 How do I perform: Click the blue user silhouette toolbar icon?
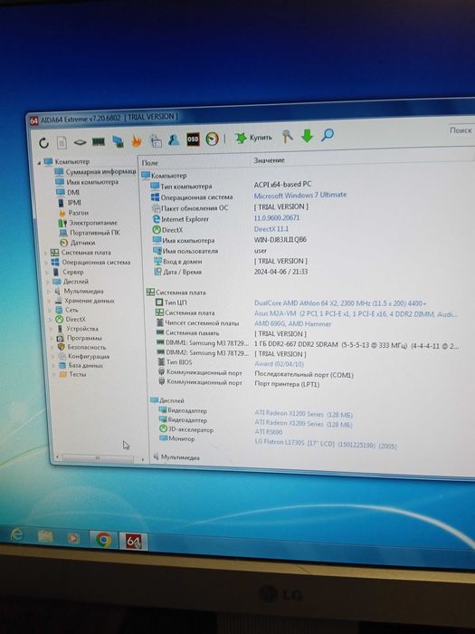174,139
